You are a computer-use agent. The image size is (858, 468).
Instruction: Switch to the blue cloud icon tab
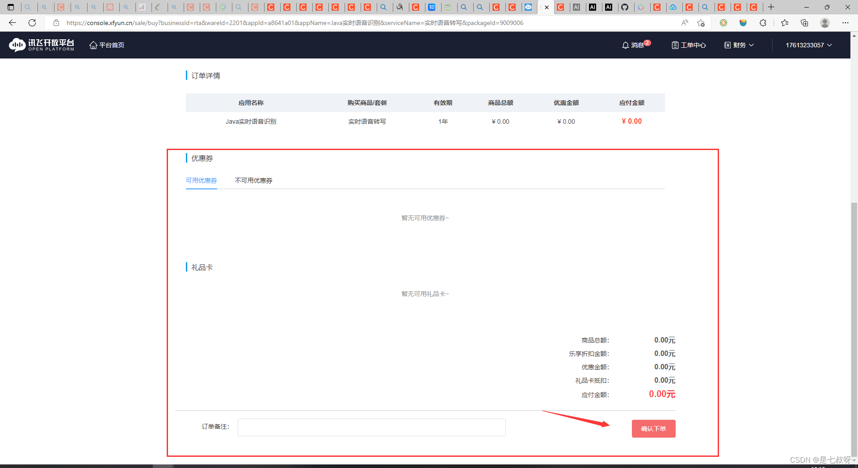coord(673,7)
